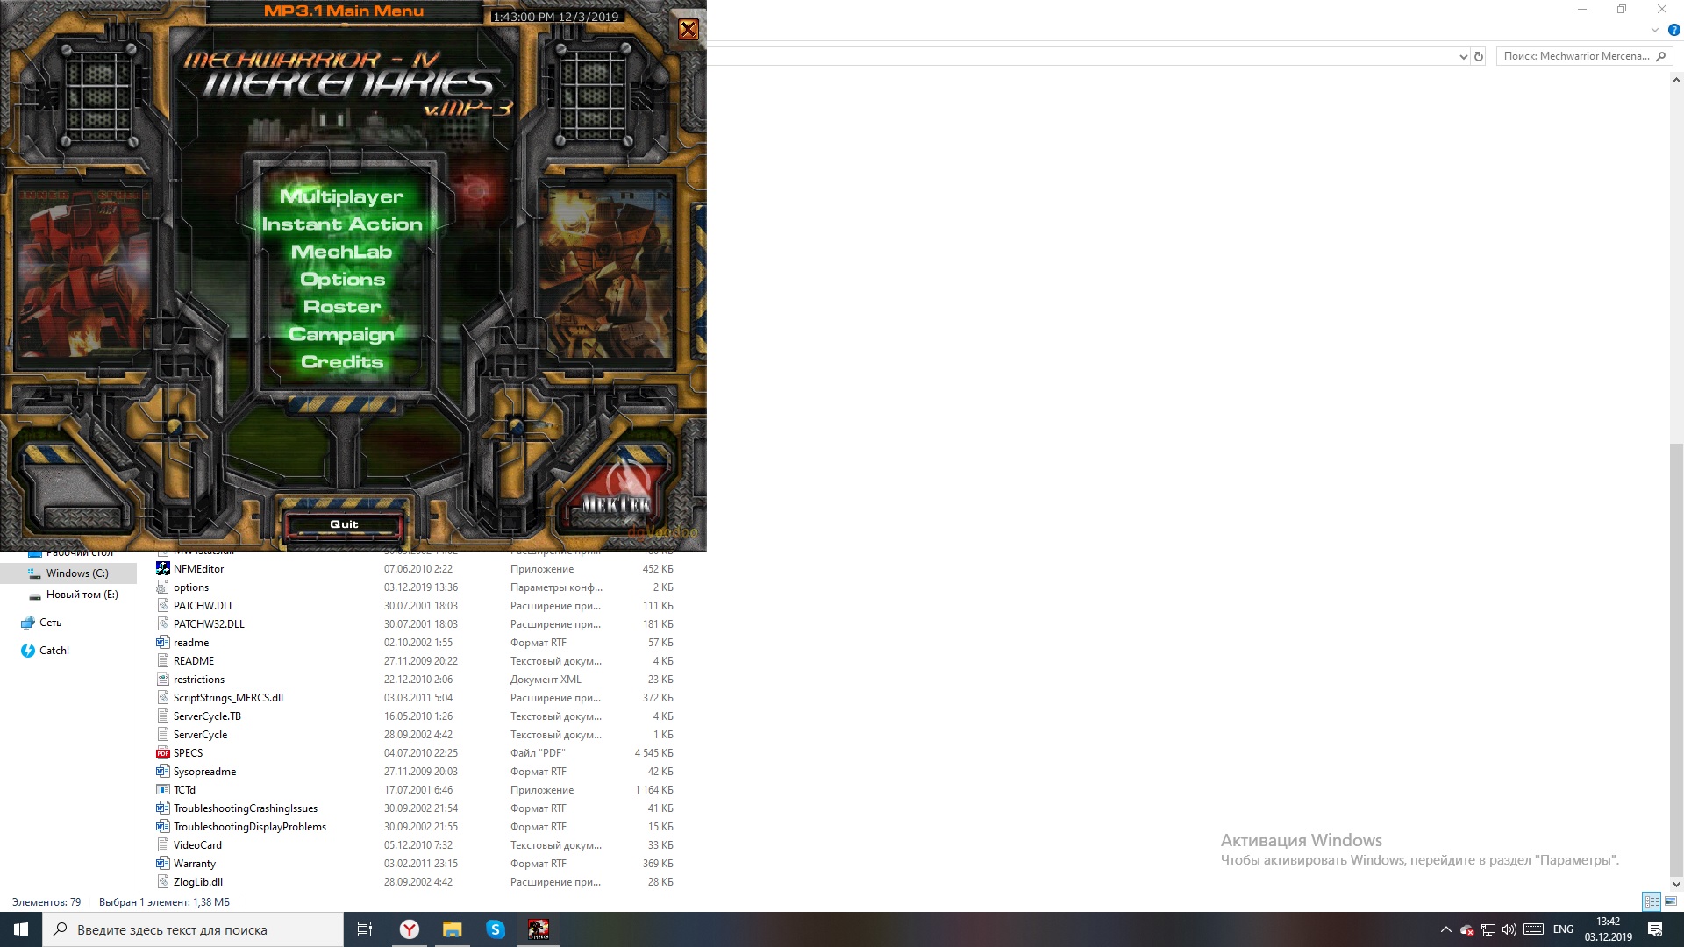This screenshot has width=1684, height=947.
Task: Show hidden system tray icons
Action: tap(1445, 929)
